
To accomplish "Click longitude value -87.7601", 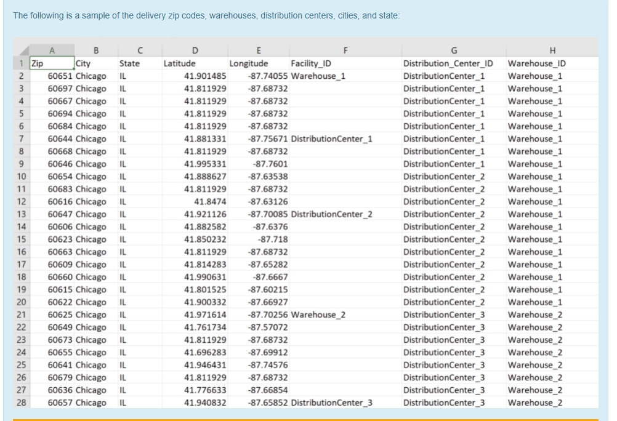I will (x=259, y=164).
